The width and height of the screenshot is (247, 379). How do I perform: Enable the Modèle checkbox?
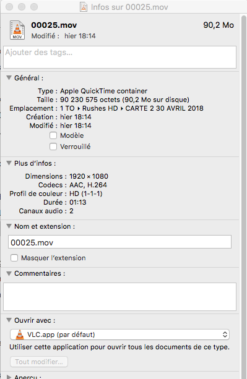(53, 135)
